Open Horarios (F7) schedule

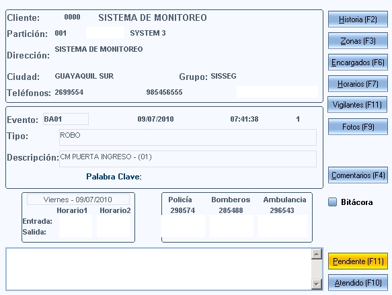tap(358, 84)
